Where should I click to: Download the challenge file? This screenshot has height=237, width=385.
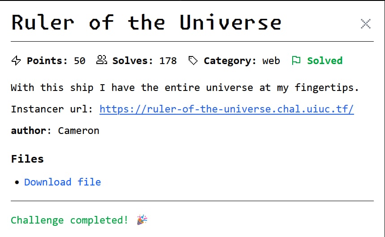pos(62,182)
